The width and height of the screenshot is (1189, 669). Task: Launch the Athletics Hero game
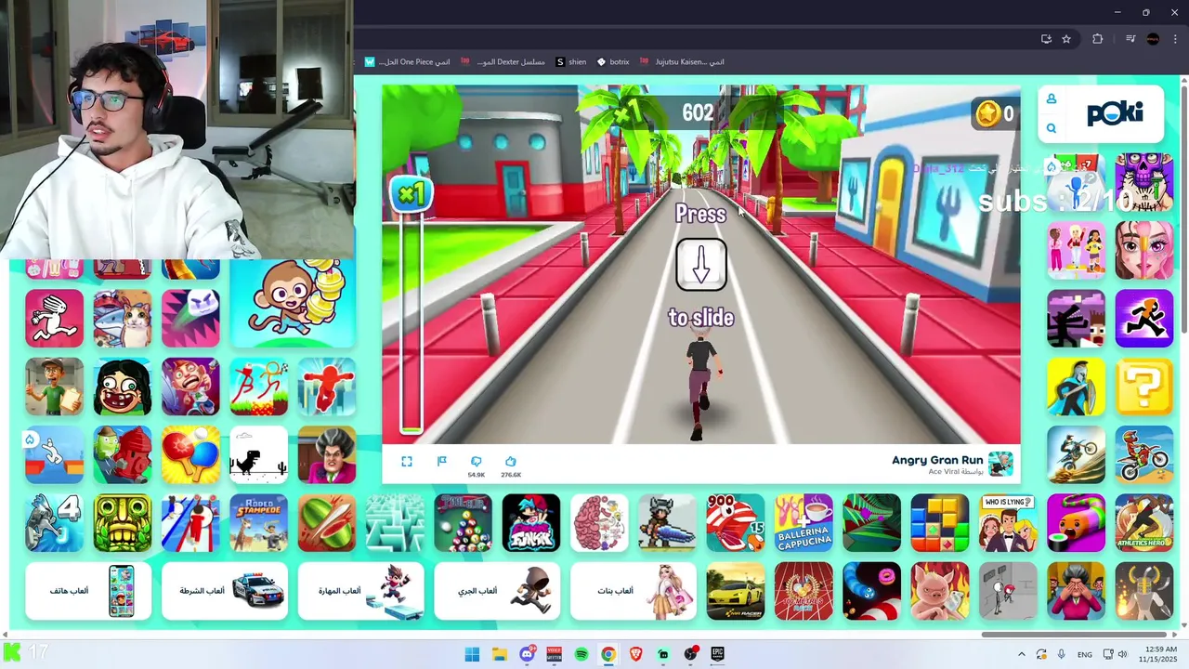tap(1144, 523)
